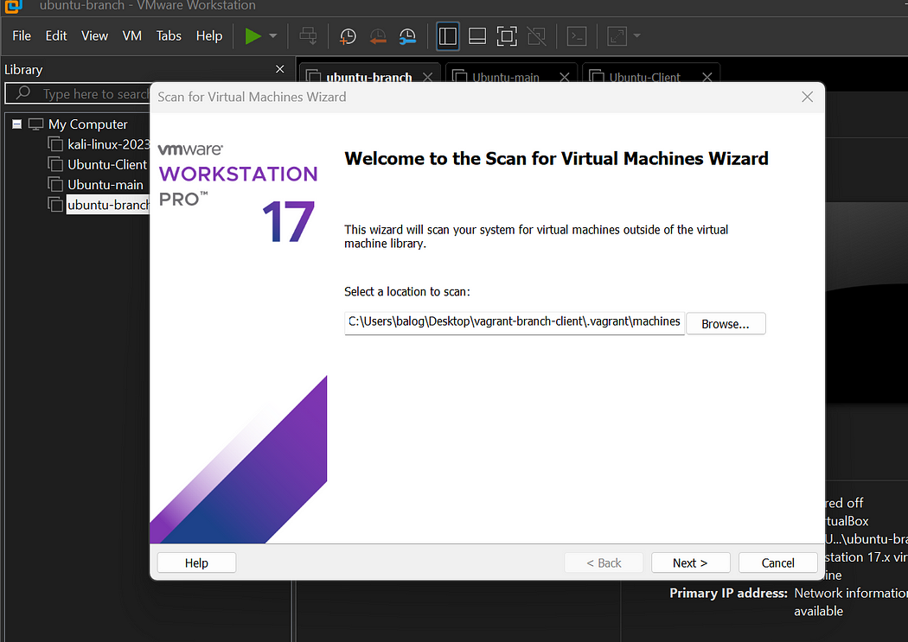This screenshot has width=908, height=642.
Task: Toggle the Show Library sidebar icon
Action: (x=448, y=36)
